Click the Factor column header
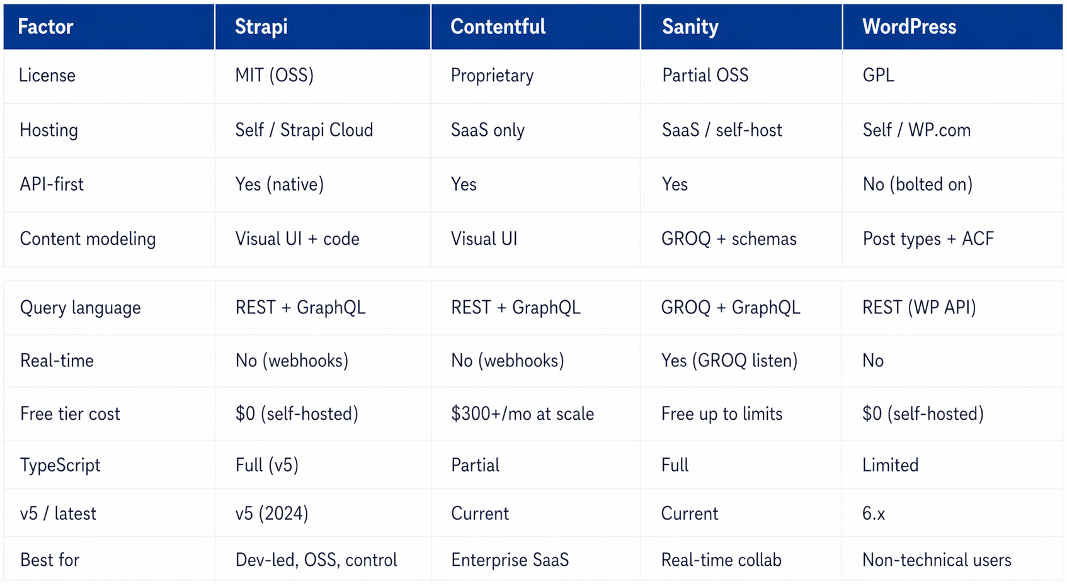The image size is (1067, 584). pos(45,26)
